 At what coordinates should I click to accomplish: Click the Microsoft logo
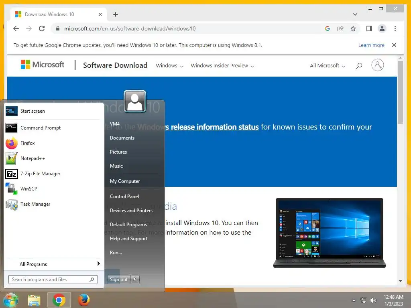click(x=43, y=65)
